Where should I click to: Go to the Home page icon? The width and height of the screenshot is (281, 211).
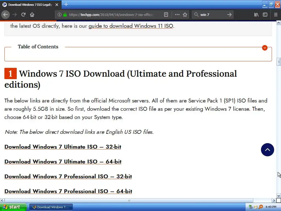click(32, 15)
